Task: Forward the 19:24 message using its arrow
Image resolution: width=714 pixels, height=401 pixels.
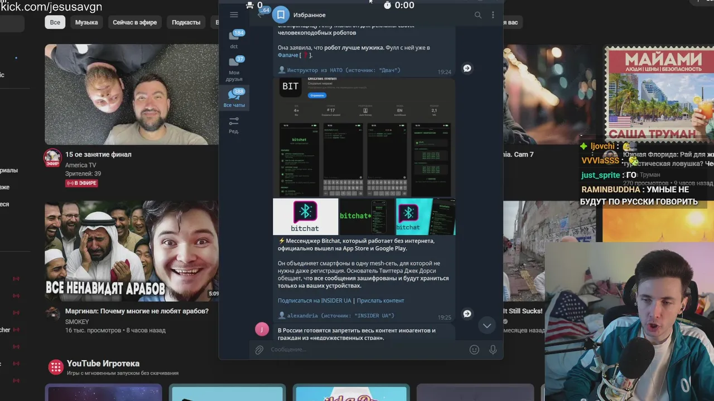Action: pos(467,68)
